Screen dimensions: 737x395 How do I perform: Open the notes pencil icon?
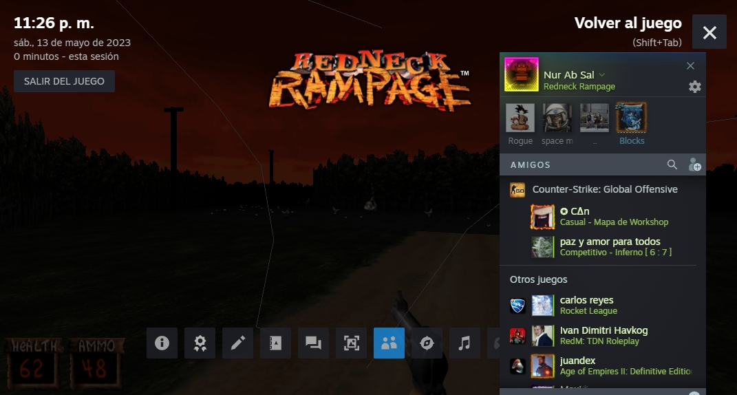pyautogui.click(x=238, y=343)
